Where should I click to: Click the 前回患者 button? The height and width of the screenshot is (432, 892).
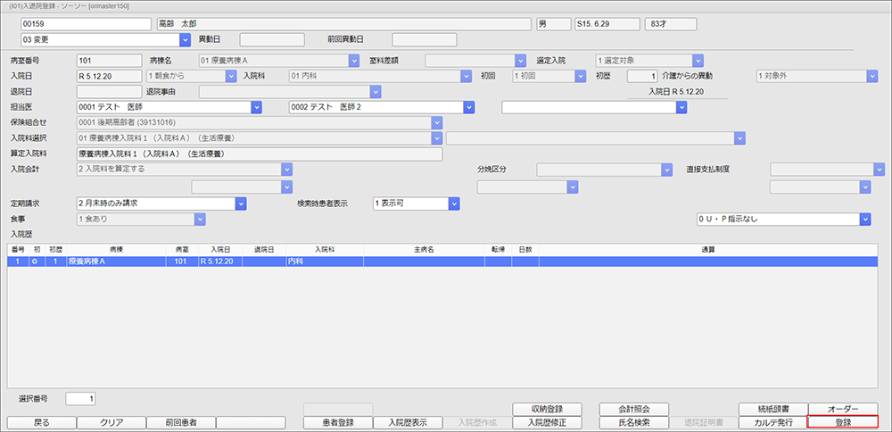coord(180,422)
